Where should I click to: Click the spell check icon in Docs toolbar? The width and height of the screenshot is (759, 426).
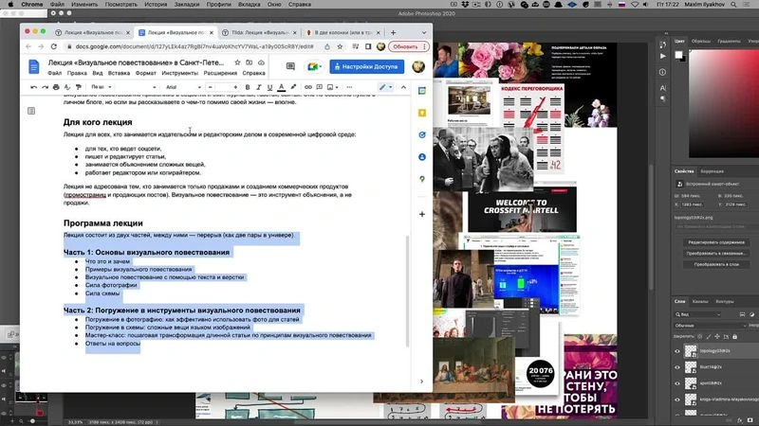pos(66,87)
